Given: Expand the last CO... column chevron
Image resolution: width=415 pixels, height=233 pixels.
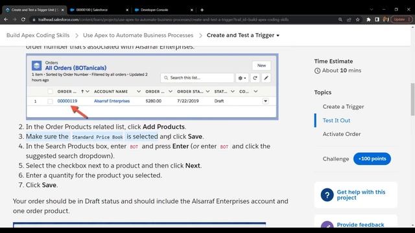Looking at the screenshot, I should pyautogui.click(x=255, y=91).
